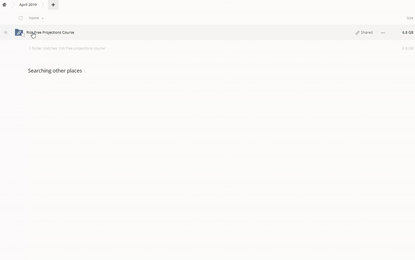This screenshot has width=415, height=260.
Task: Open the three-dot more actions menu
Action: 383,32
